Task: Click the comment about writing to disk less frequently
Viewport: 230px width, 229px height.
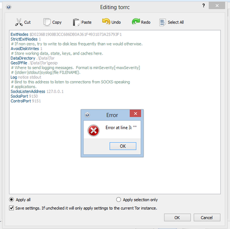Action: point(76,44)
